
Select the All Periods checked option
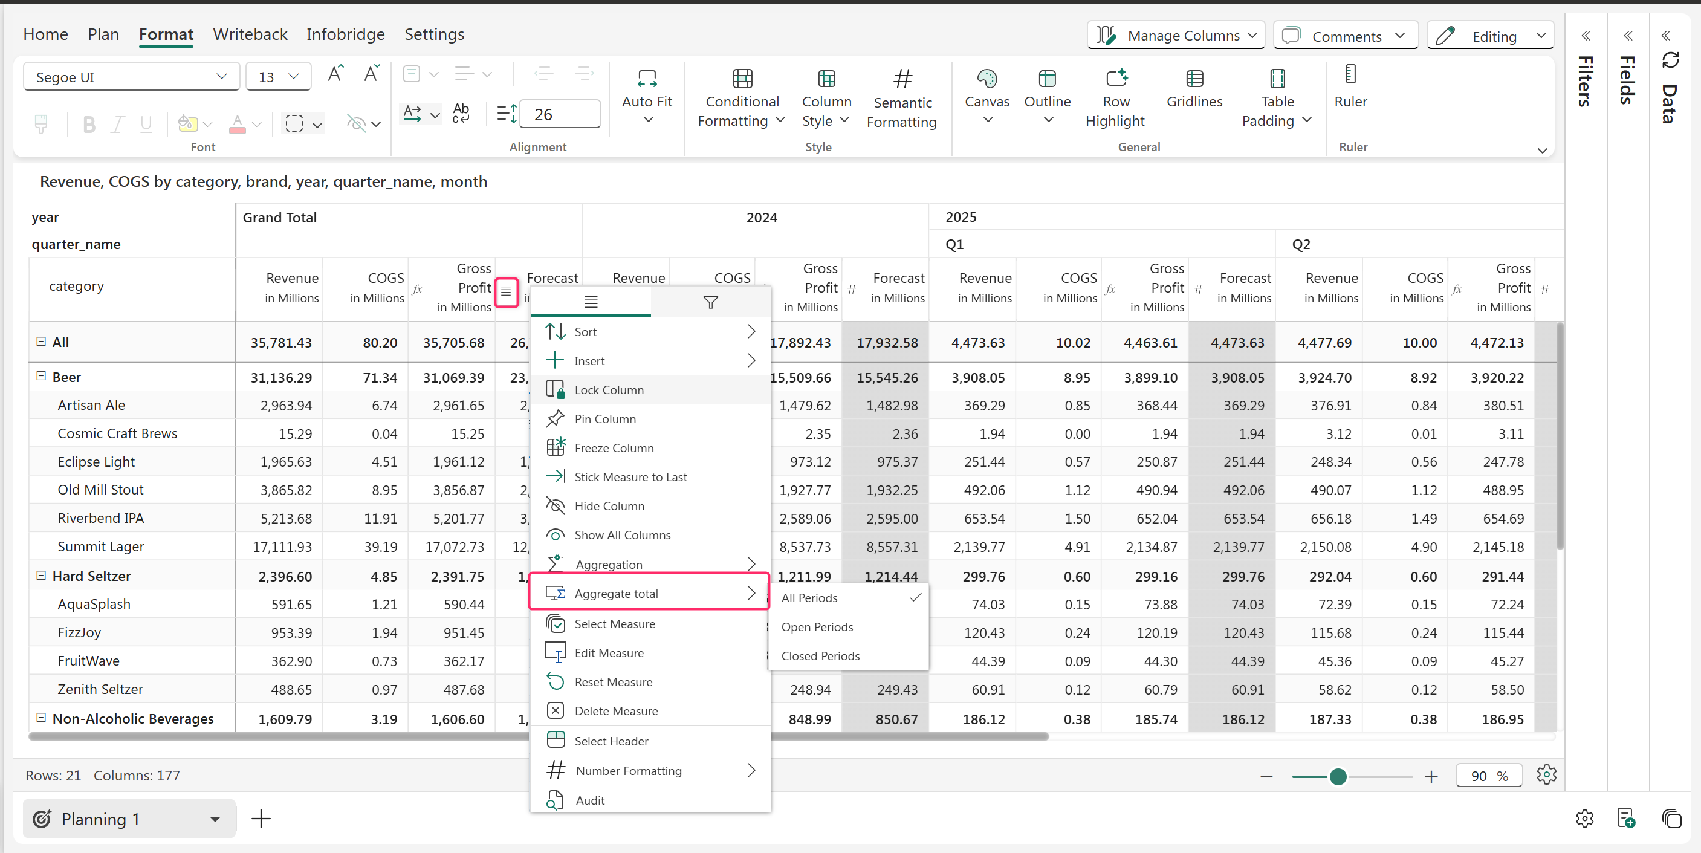809,597
